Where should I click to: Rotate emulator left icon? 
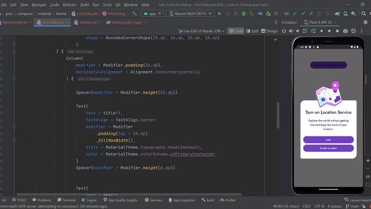(305, 31)
